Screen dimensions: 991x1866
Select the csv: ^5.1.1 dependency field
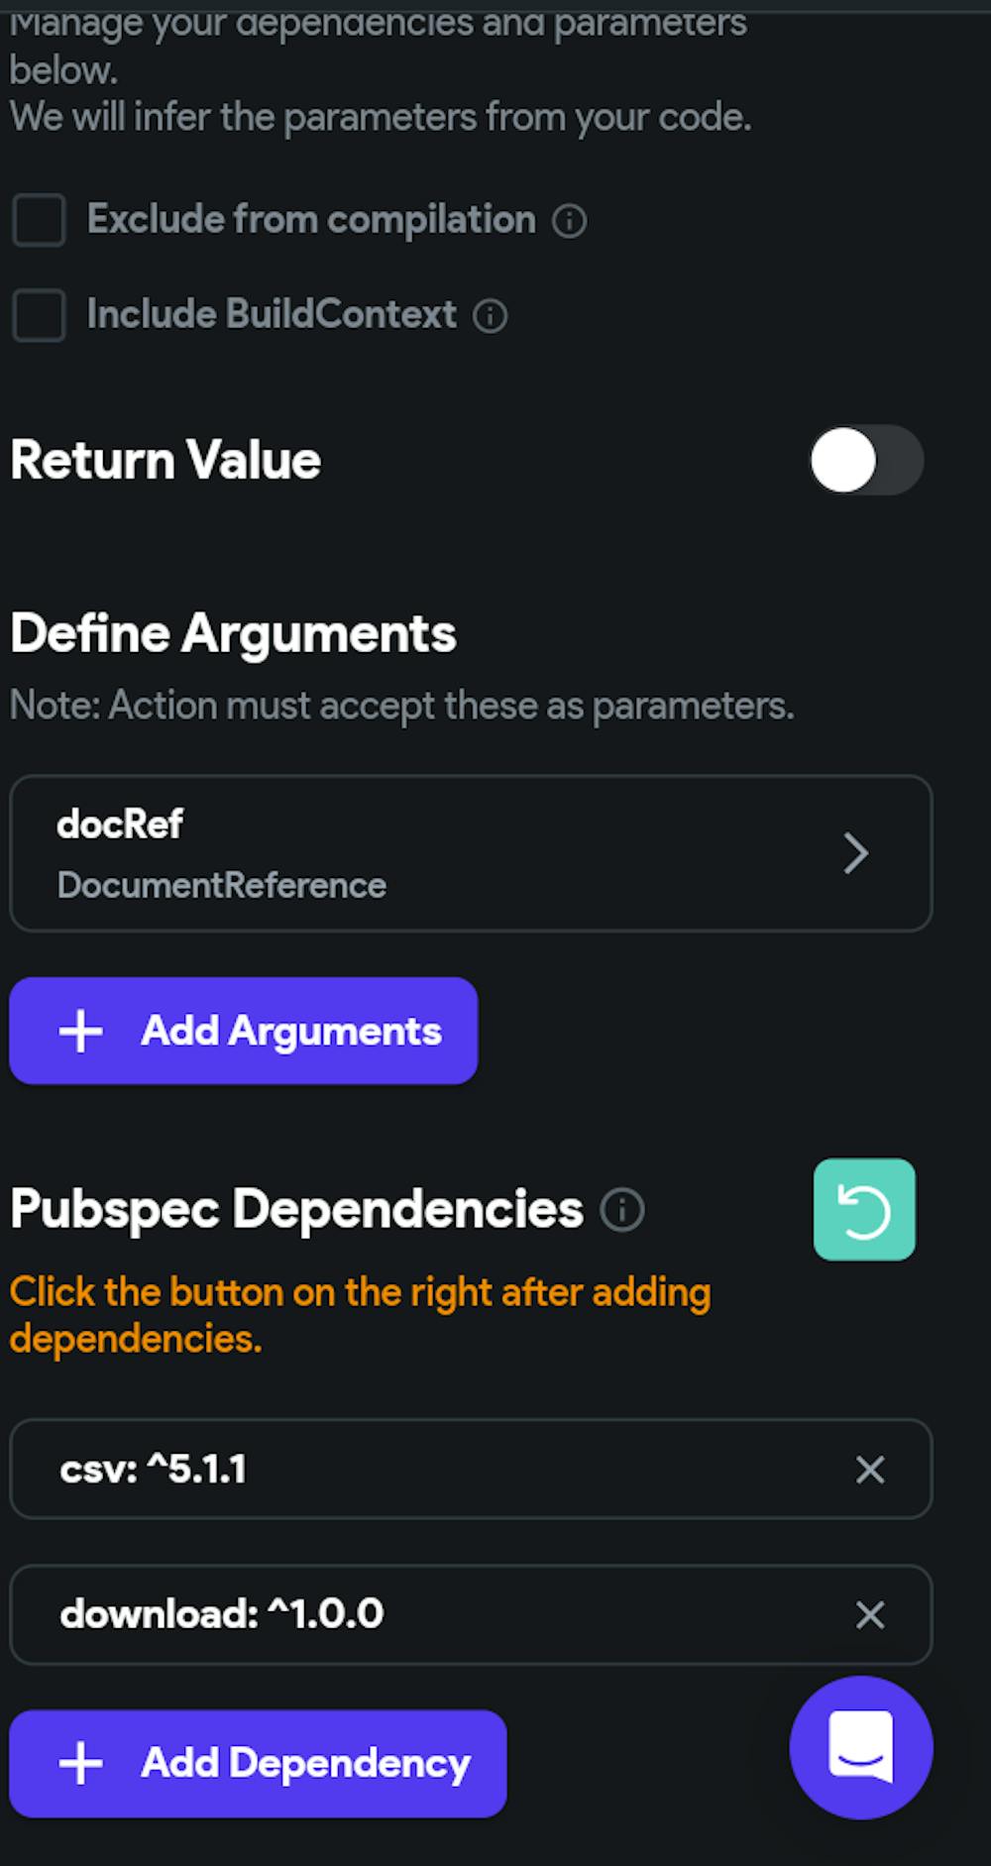[396, 1470]
